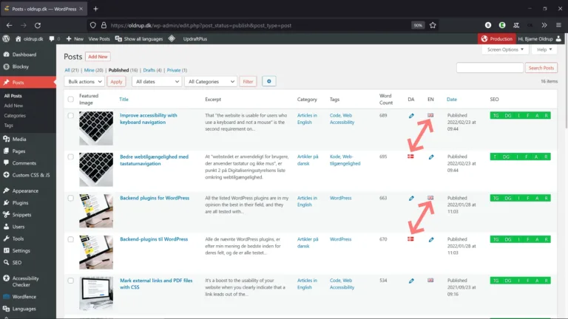Edit English translation of Backend-plugins til WordPress
Screen dimensions: 568x319
(x=430, y=239)
